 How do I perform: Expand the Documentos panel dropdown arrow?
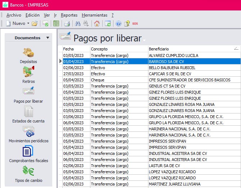tap(48, 38)
